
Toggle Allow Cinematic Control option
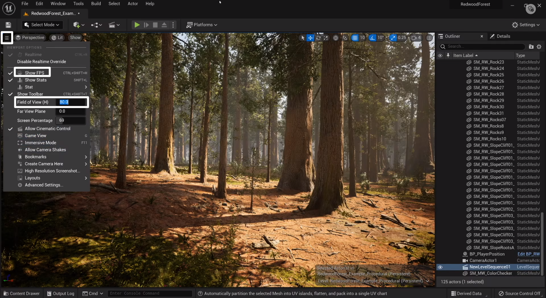[47, 129]
